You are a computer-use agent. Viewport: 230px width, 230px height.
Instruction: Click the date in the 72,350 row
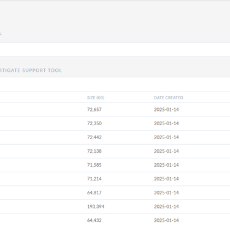166,123
